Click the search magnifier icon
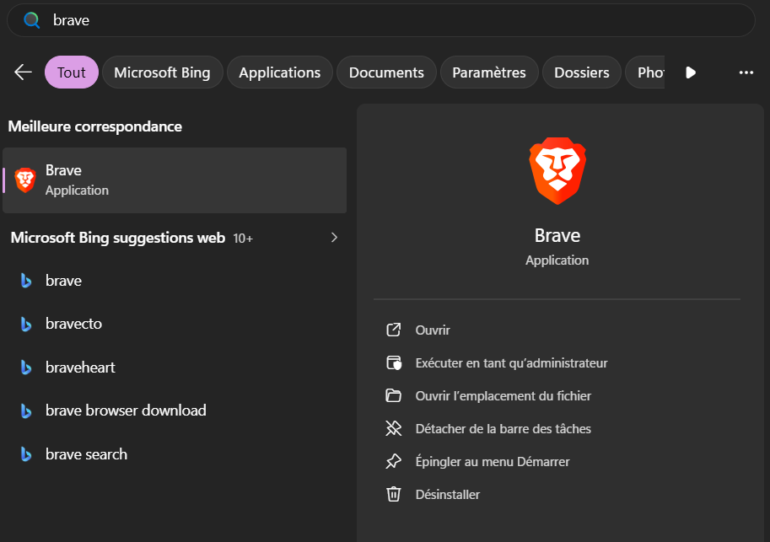 click(32, 20)
